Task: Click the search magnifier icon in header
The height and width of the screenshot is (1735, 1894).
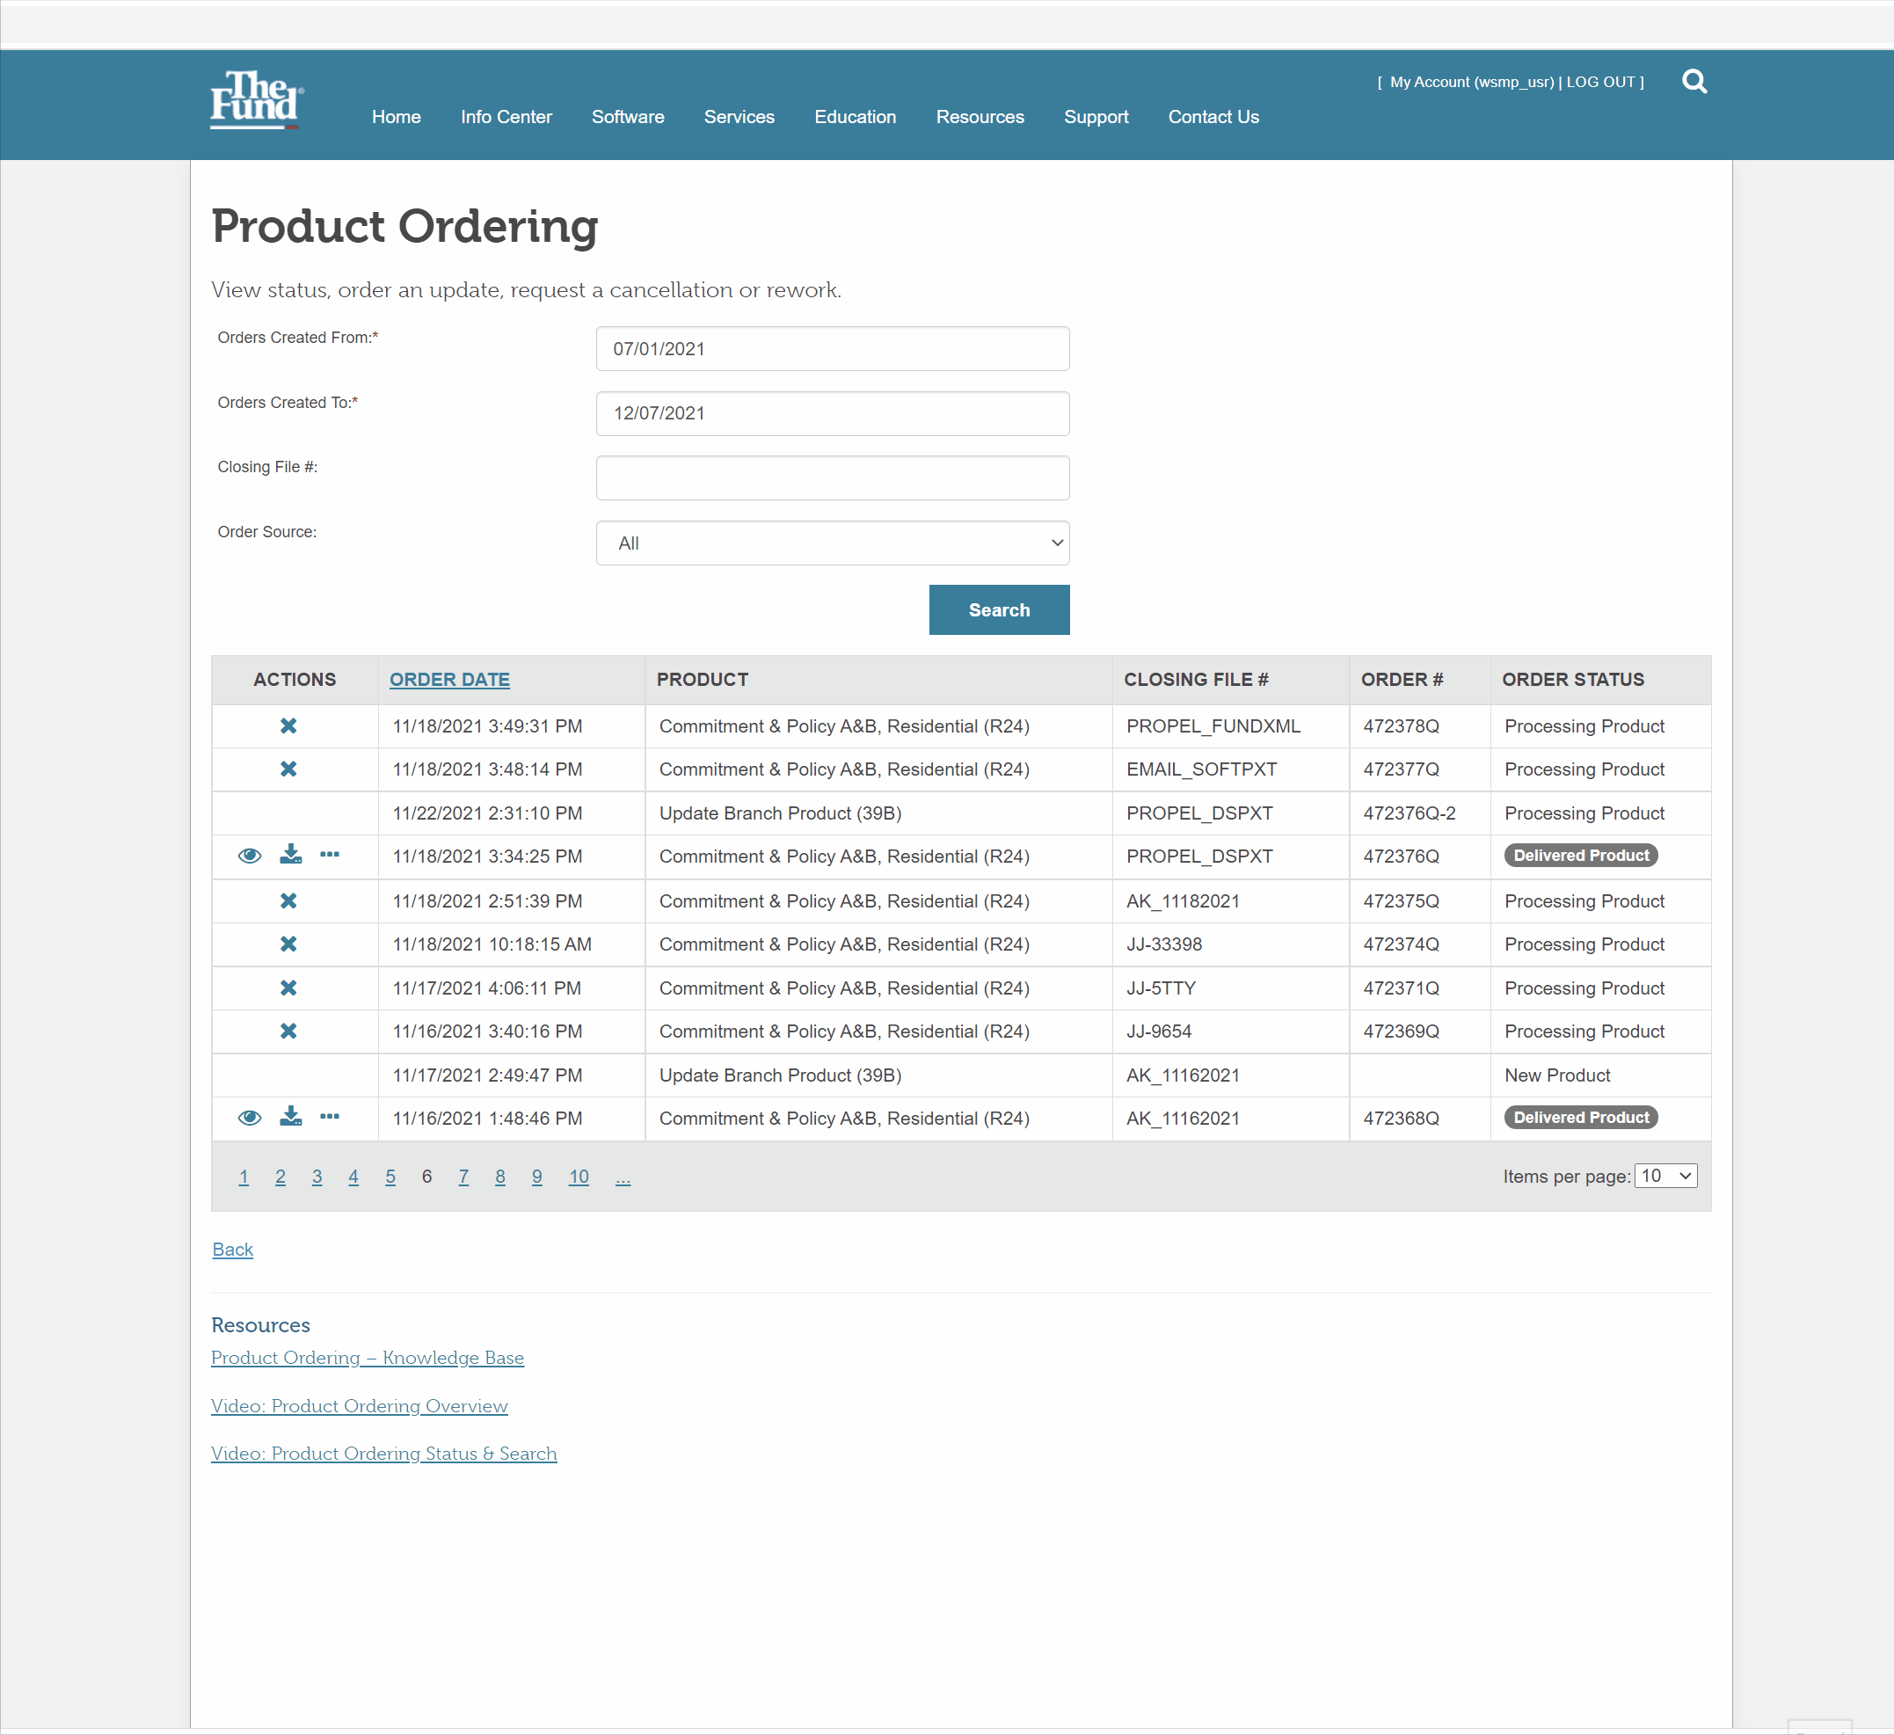Action: (1694, 82)
